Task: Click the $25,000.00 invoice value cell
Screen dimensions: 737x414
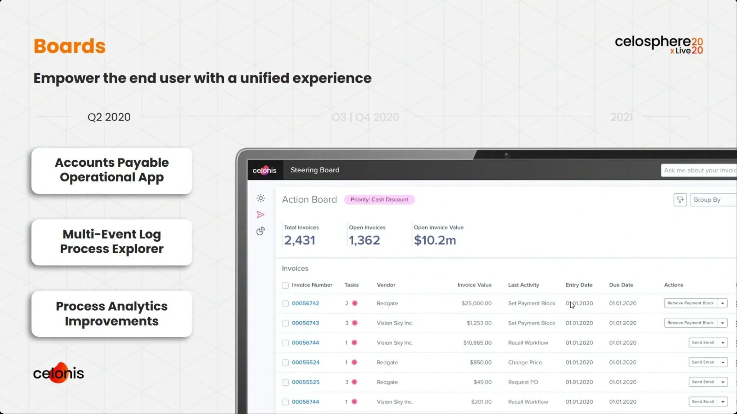Action: [476, 303]
